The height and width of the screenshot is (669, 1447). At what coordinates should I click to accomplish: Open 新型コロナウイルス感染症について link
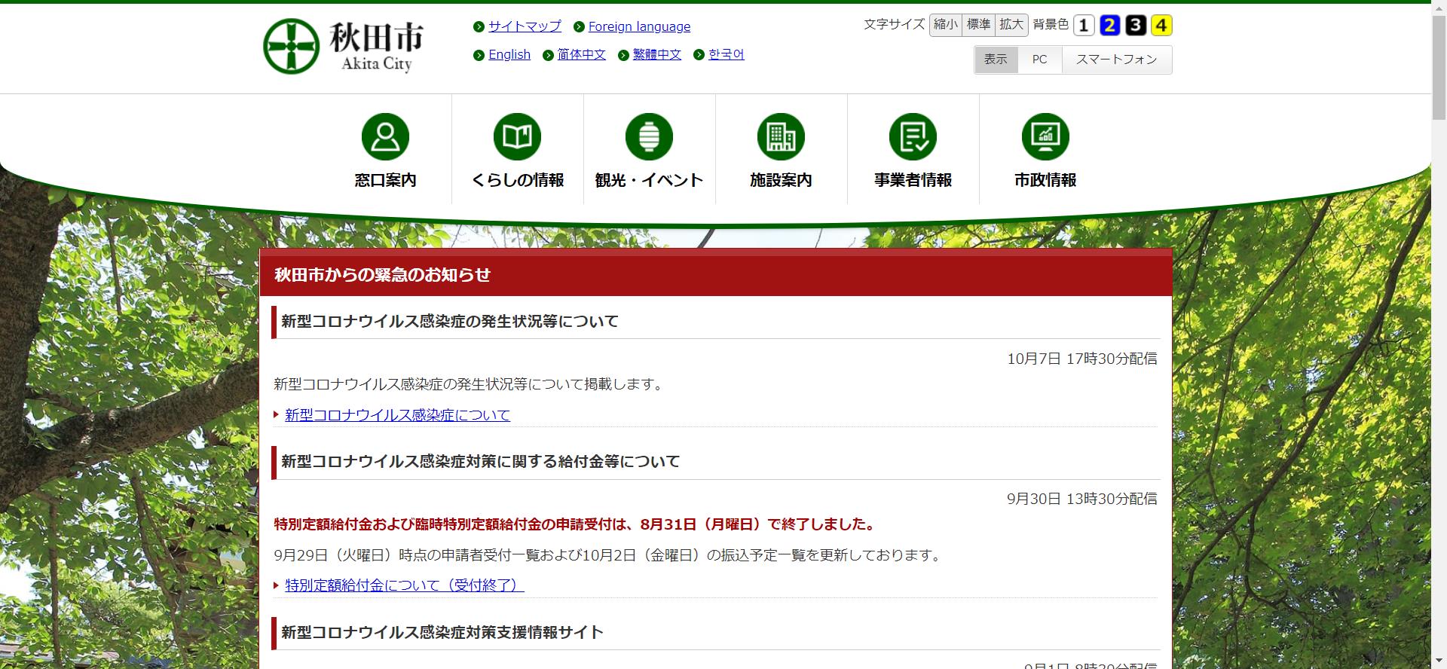(397, 415)
